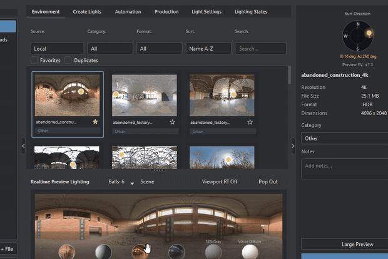Collapse the left panel with the arrow

click(x=23, y=146)
